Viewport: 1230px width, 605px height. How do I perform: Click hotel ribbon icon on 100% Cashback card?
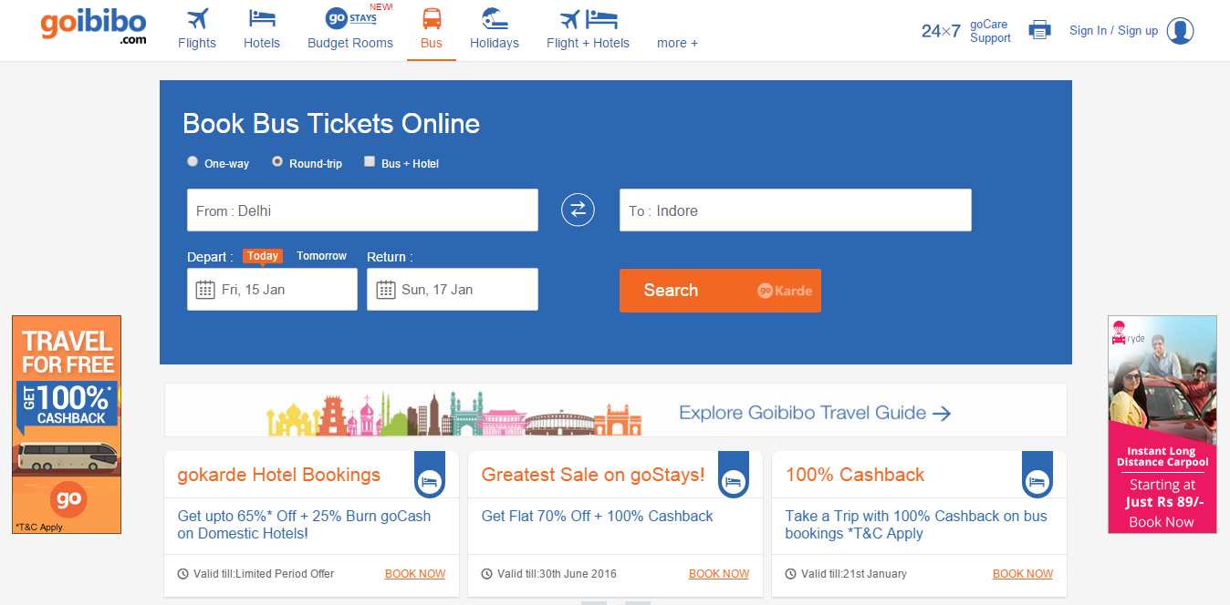pos(1037,476)
